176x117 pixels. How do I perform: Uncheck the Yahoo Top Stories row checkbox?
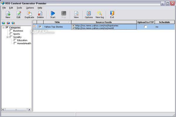pyautogui.click(x=40, y=27)
